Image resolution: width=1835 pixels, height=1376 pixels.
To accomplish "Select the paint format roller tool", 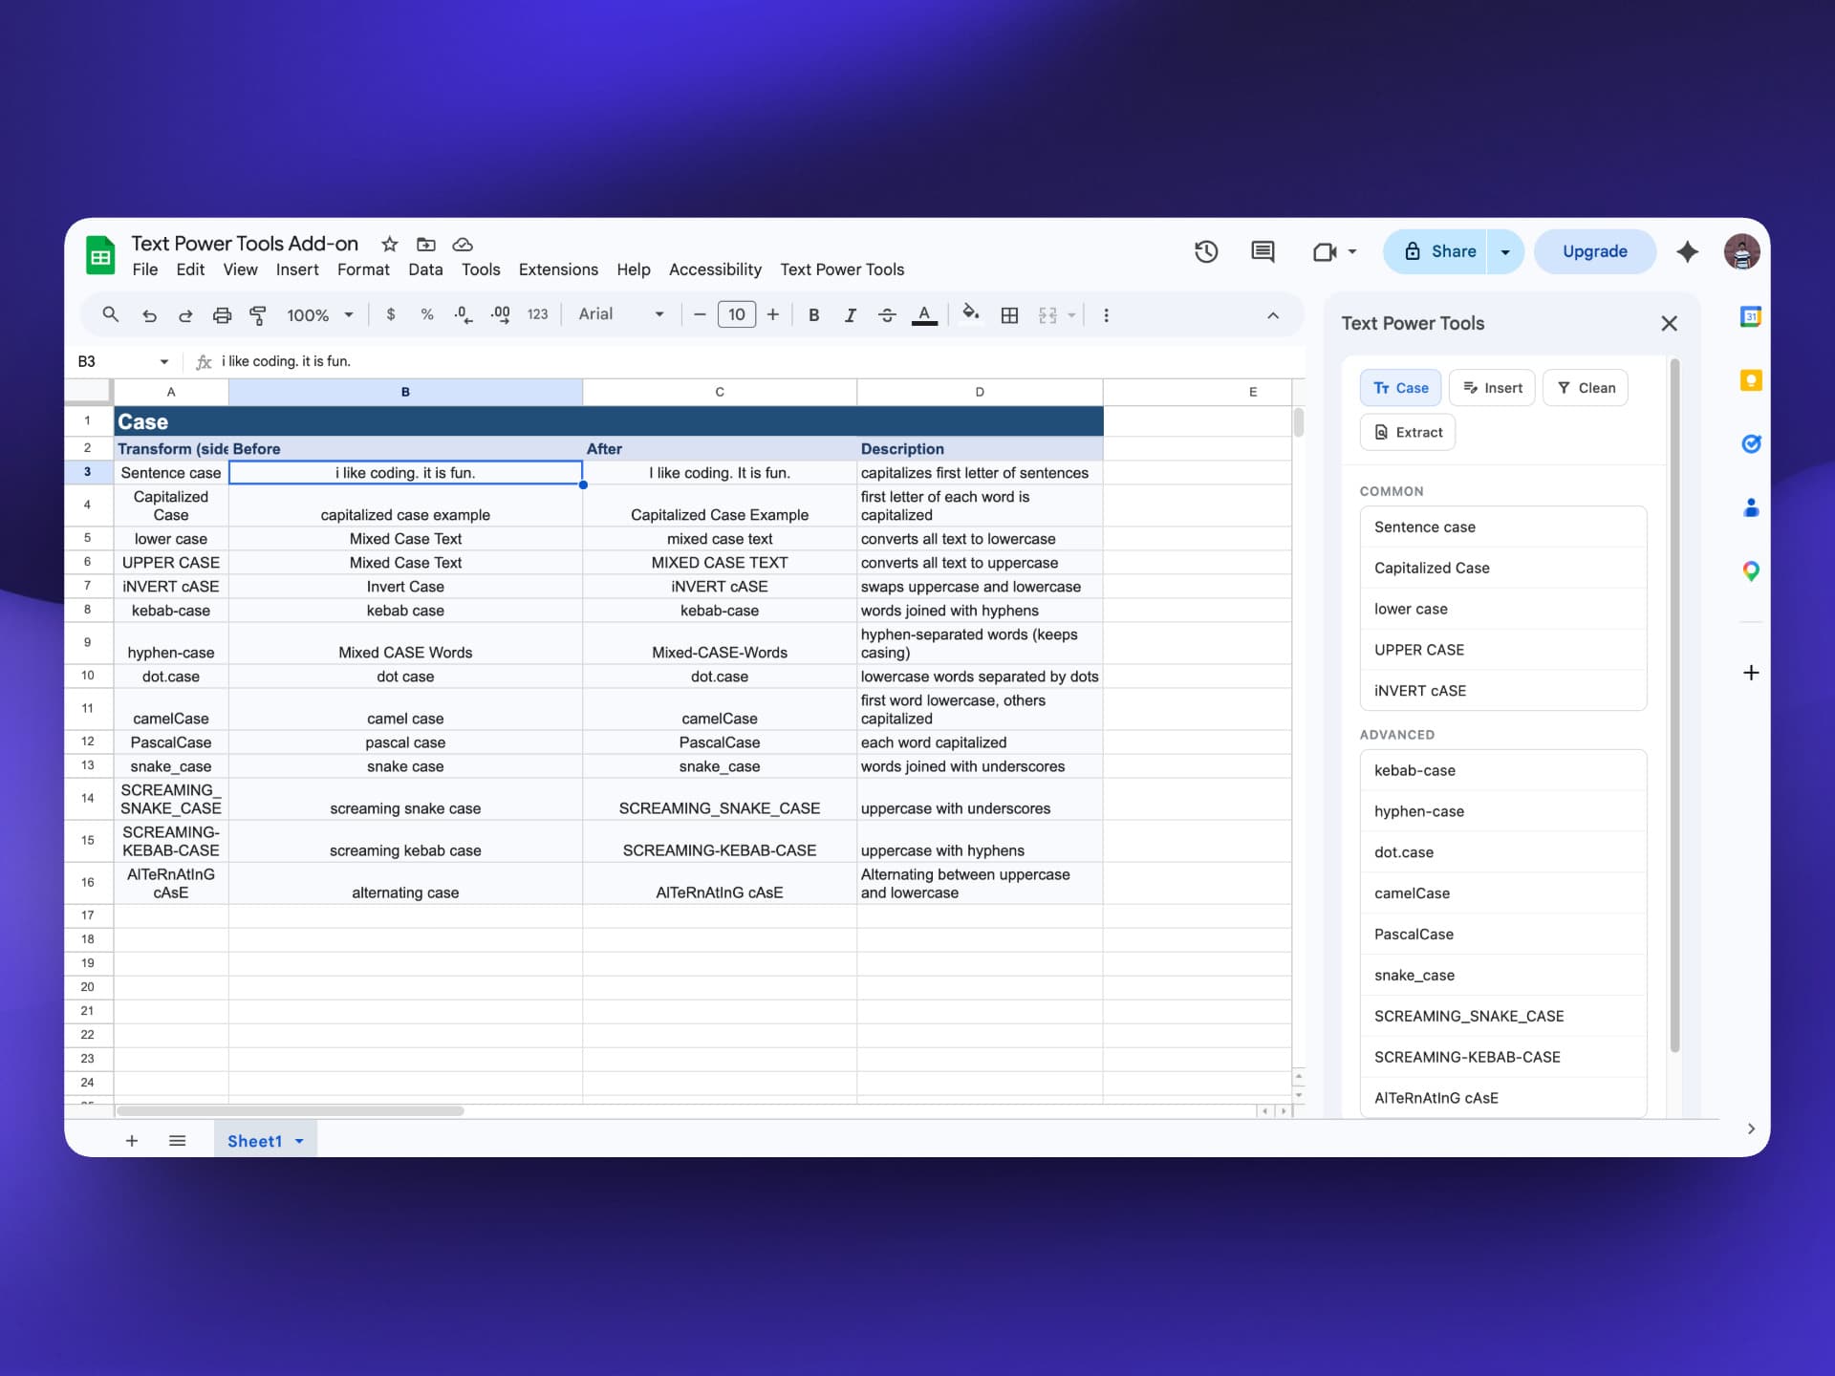I will pos(258,315).
